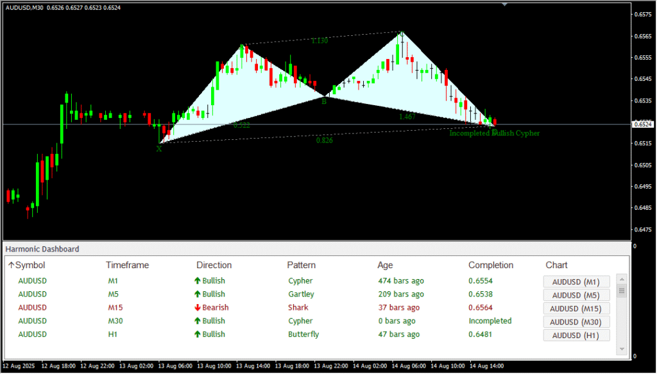The image size is (657, 374).
Task: Click the 'Incompleted Bullish Cypher' chart label
Action: point(495,133)
